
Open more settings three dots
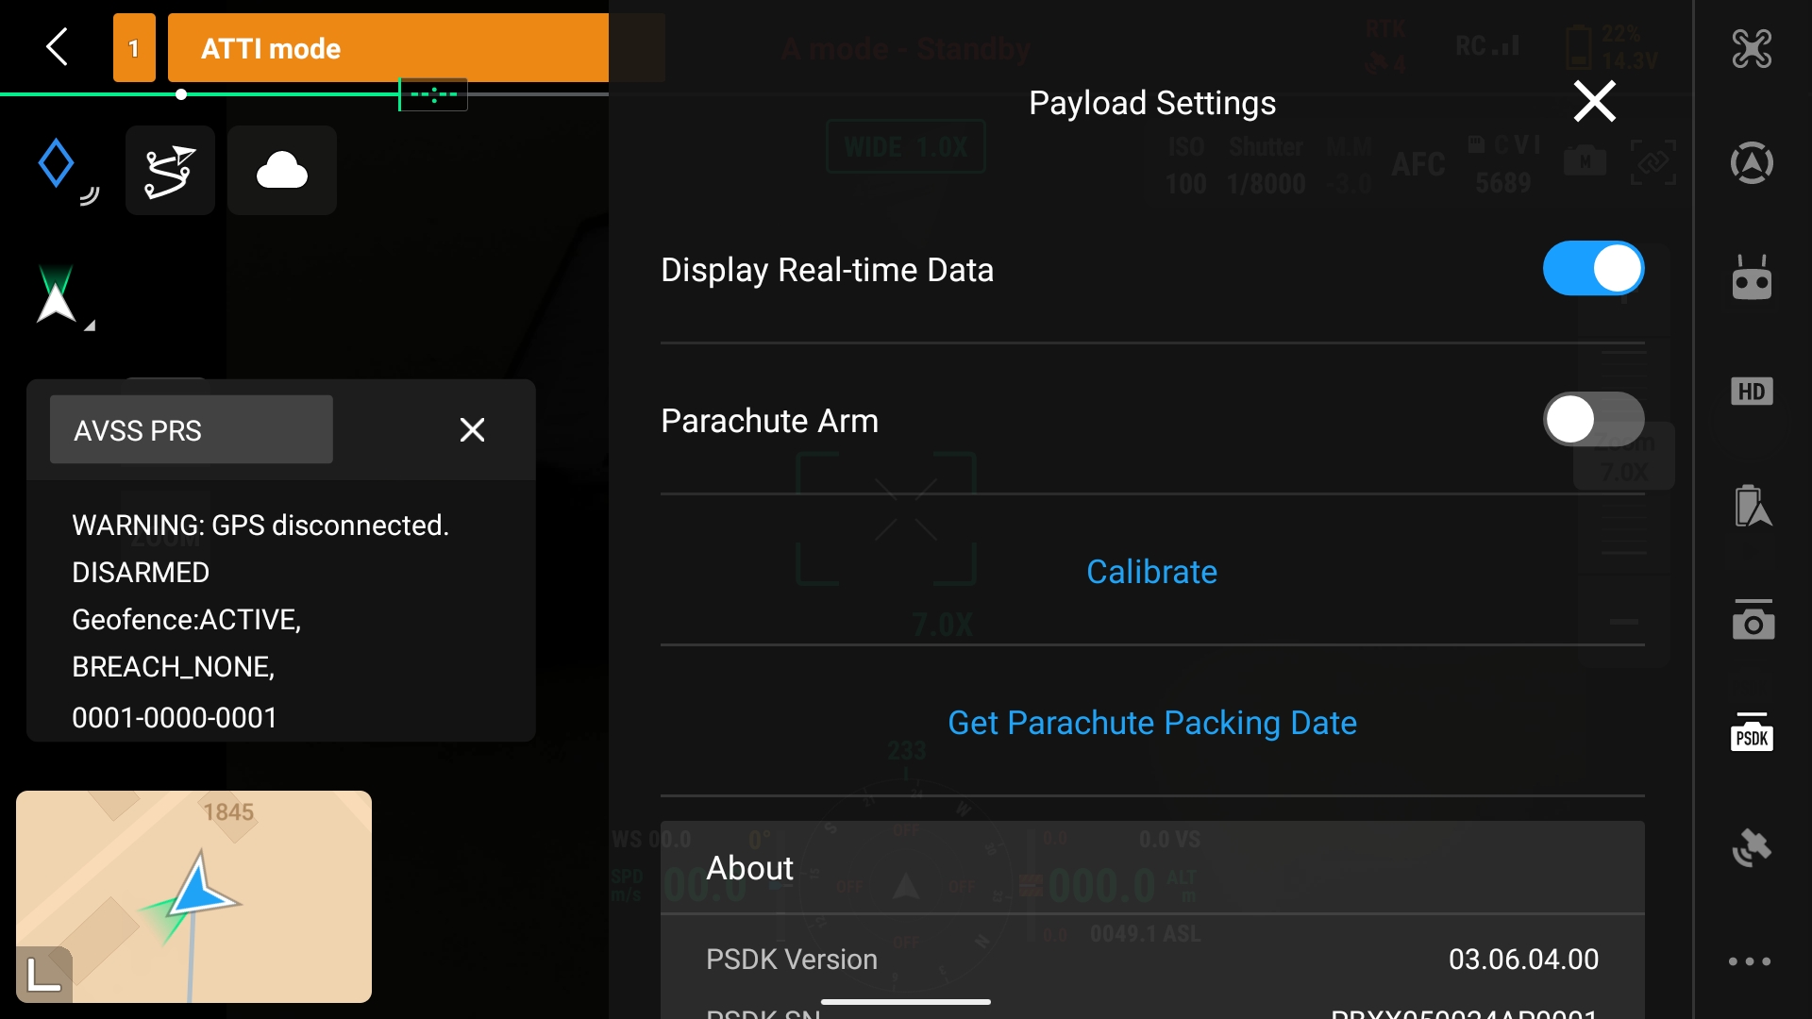pyautogui.click(x=1750, y=961)
